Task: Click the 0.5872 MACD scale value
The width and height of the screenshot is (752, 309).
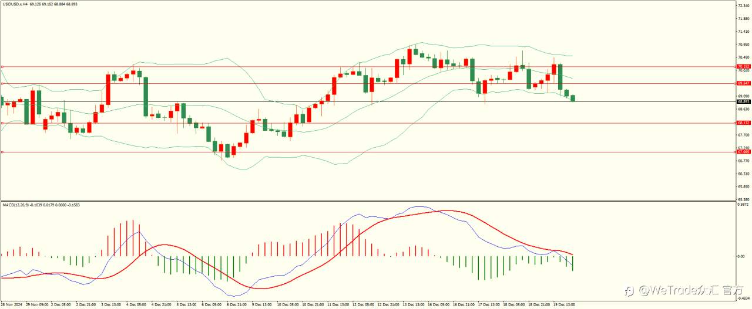Action: point(744,205)
